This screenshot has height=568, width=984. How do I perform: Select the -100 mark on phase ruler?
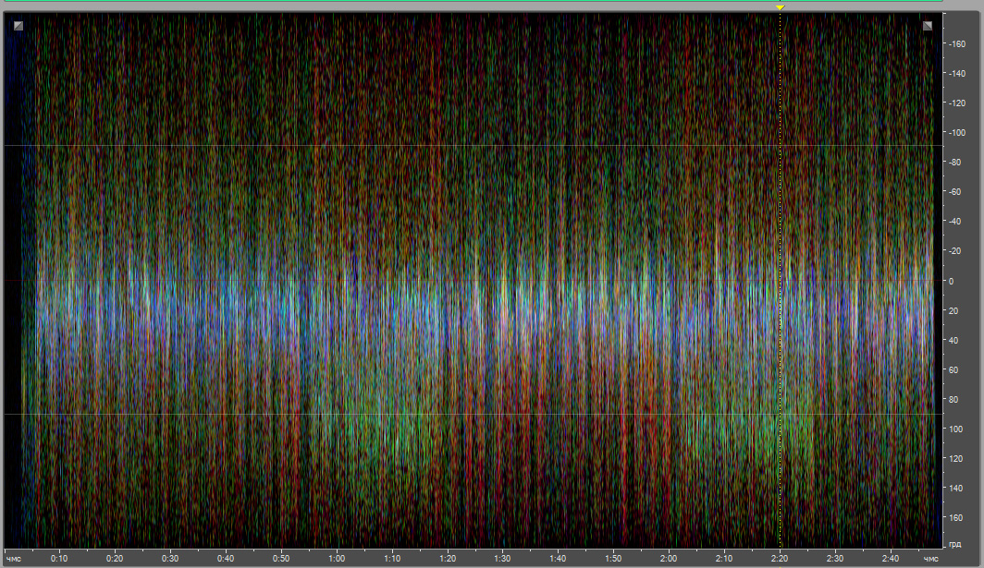[x=956, y=133]
